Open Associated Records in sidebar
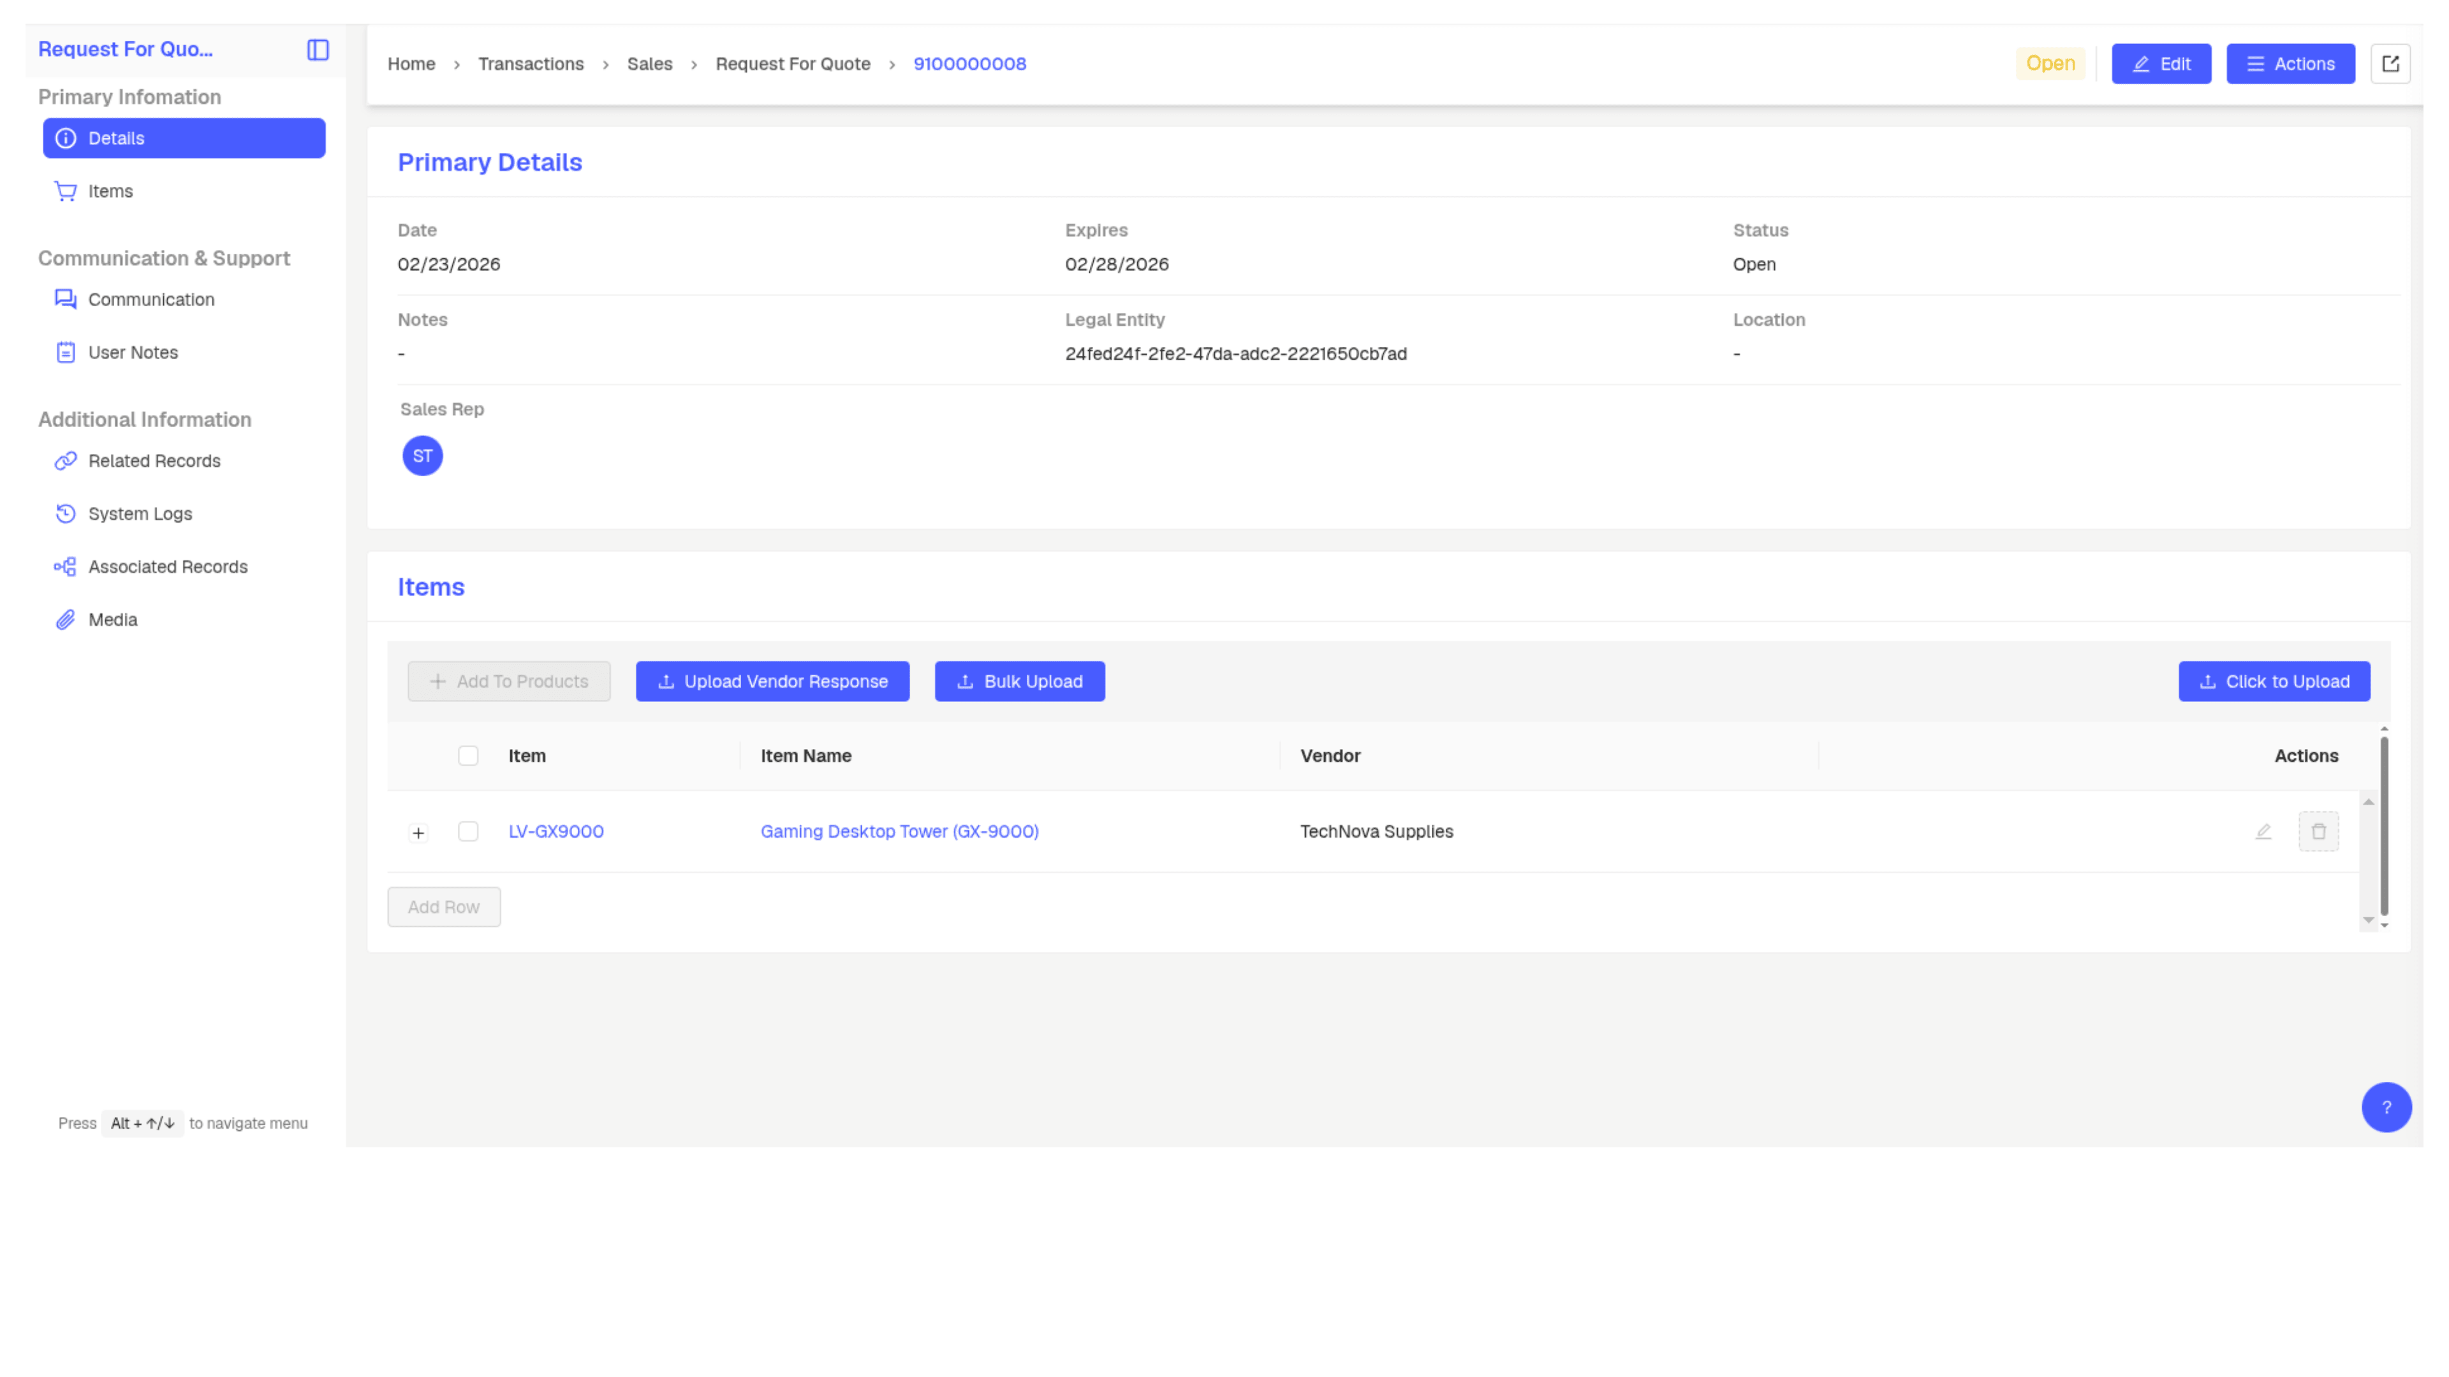This screenshot has height=1377, width=2449. [x=184, y=567]
